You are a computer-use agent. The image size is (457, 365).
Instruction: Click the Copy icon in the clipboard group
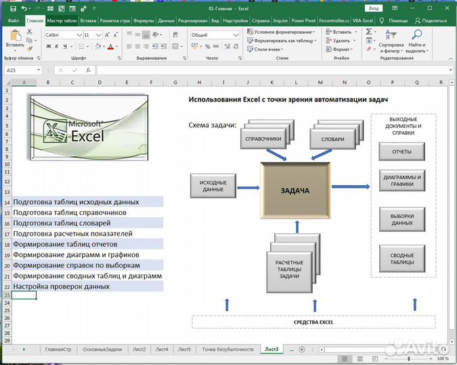[29, 40]
